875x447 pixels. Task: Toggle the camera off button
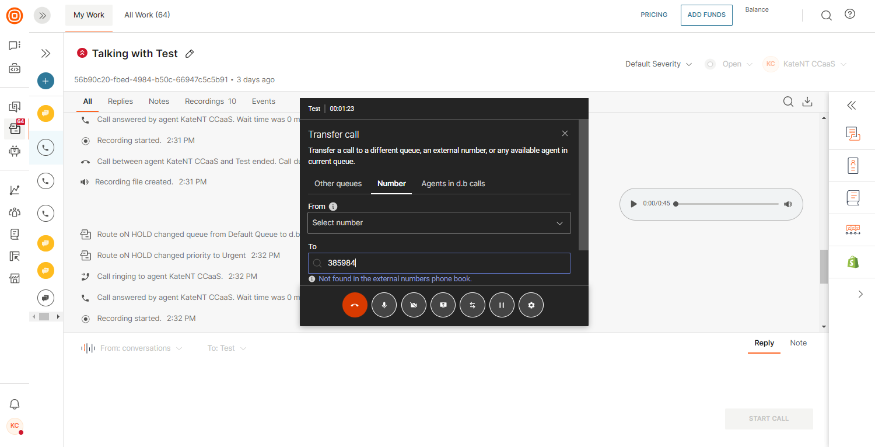pyautogui.click(x=414, y=305)
